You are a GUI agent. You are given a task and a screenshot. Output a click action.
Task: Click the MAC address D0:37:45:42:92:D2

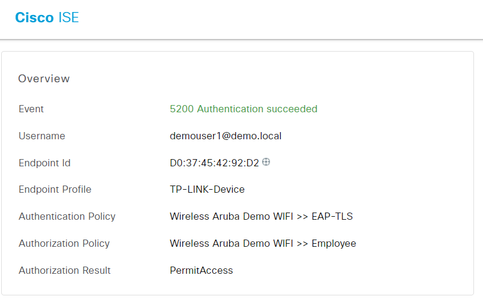(x=214, y=163)
